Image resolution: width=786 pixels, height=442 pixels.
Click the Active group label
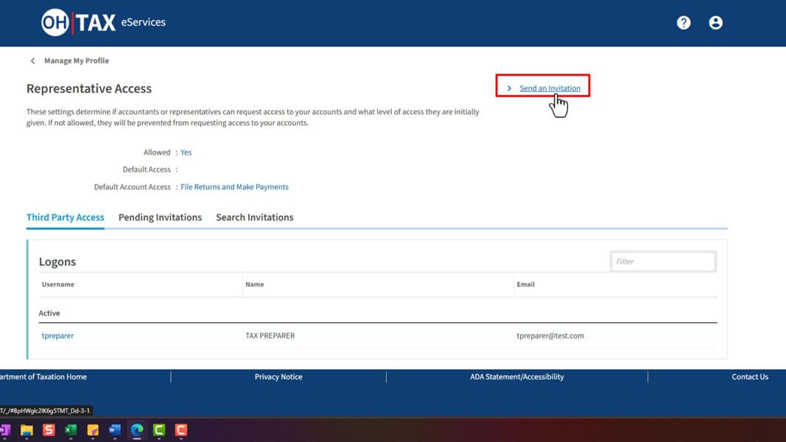[x=49, y=313]
